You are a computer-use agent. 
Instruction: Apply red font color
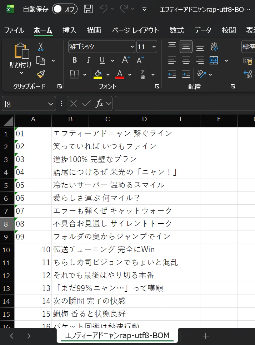tap(120, 74)
